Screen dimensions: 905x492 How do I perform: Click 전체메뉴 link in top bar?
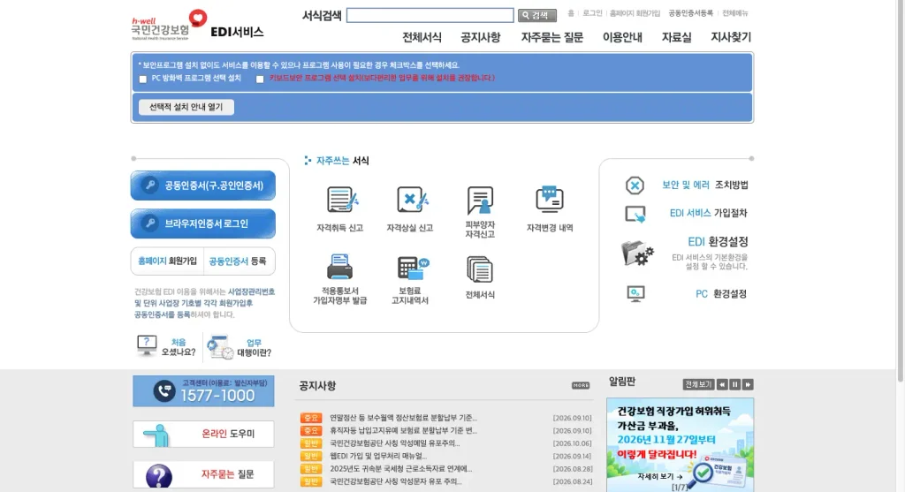734,13
